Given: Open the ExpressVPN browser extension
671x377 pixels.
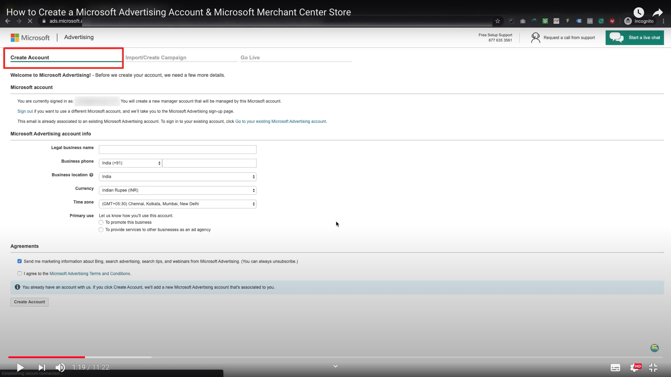Looking at the screenshot, I should click(612, 21).
